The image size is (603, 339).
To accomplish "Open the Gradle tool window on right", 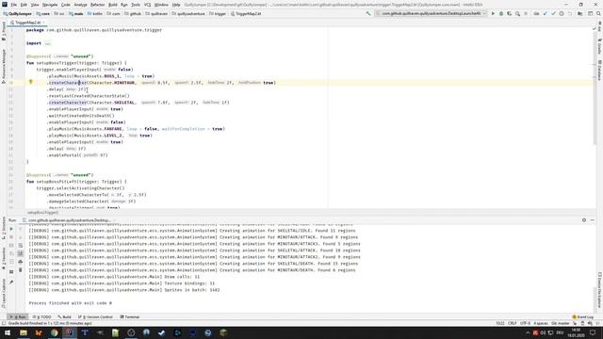I will coord(599,45).
